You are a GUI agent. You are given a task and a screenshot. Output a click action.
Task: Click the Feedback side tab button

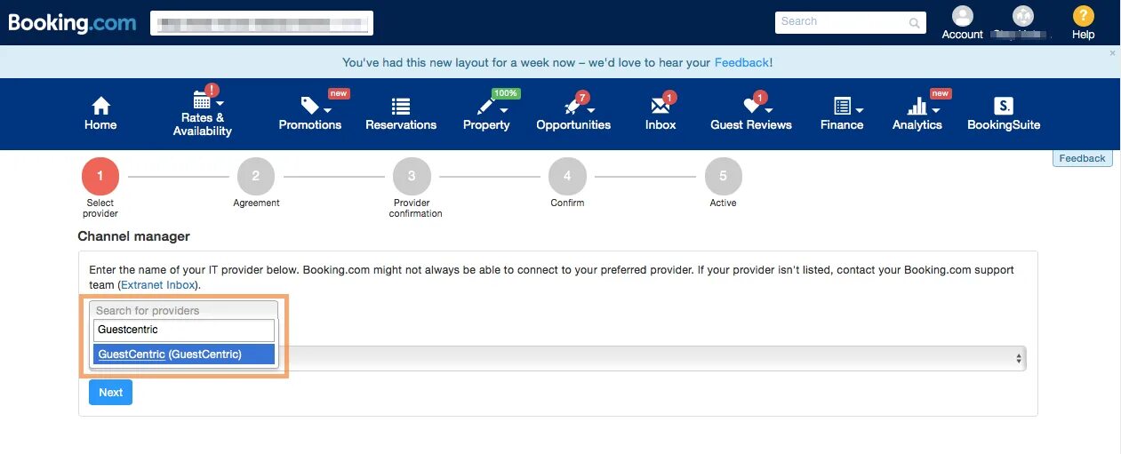pyautogui.click(x=1082, y=158)
